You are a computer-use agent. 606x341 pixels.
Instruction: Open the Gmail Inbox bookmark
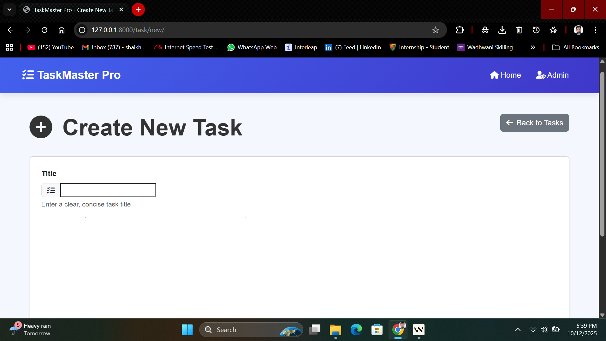[114, 47]
